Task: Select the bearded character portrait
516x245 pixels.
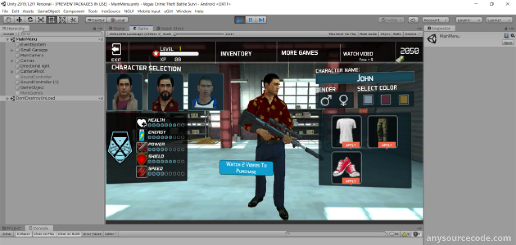Action: [x=165, y=92]
